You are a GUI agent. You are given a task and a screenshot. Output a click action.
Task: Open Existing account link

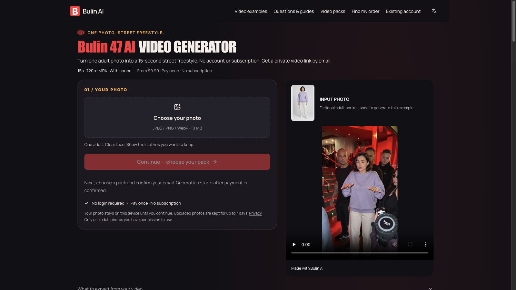(403, 11)
